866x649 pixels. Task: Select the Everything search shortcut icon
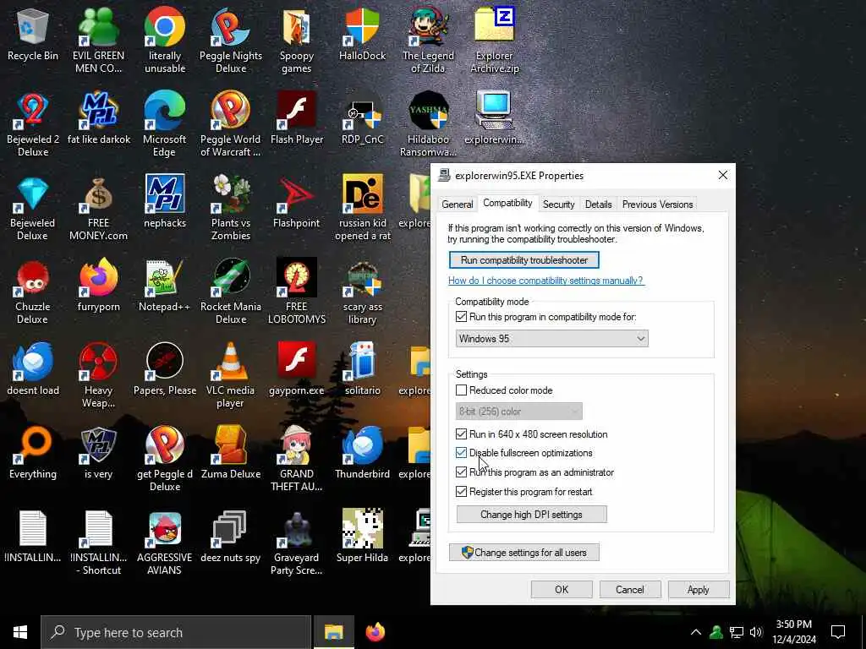coord(33,453)
